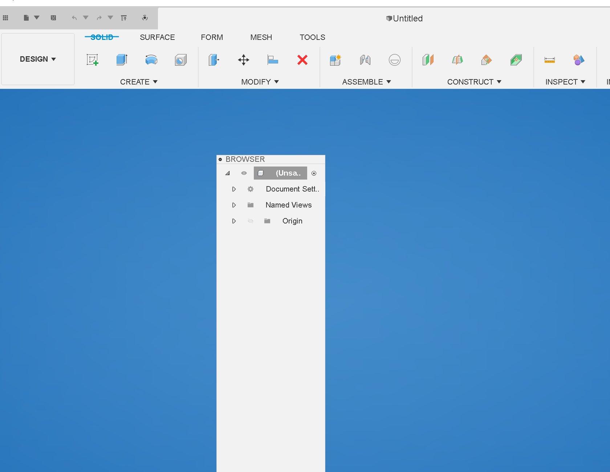
Task: Select the Create Sketch tool
Action: (93, 60)
